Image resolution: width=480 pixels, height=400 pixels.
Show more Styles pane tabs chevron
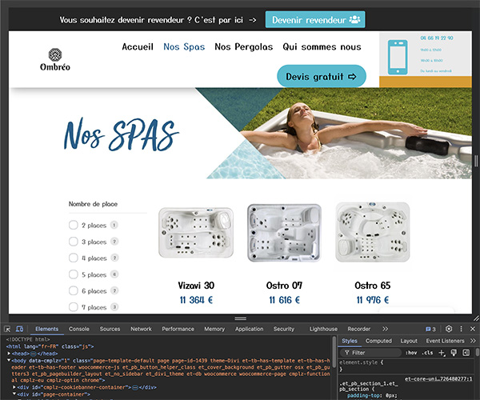pos(473,341)
